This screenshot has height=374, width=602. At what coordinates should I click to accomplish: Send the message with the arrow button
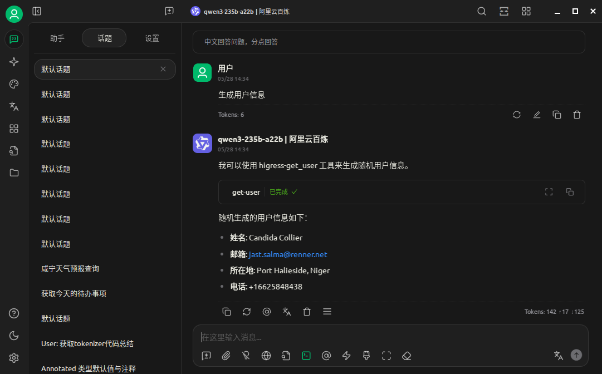[576, 355]
